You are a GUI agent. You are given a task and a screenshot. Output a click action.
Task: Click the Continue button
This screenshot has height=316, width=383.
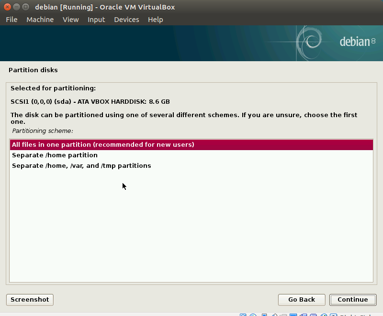[353, 300]
